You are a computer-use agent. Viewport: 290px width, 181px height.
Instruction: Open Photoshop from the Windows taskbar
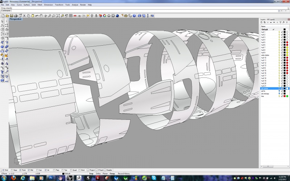50,178
